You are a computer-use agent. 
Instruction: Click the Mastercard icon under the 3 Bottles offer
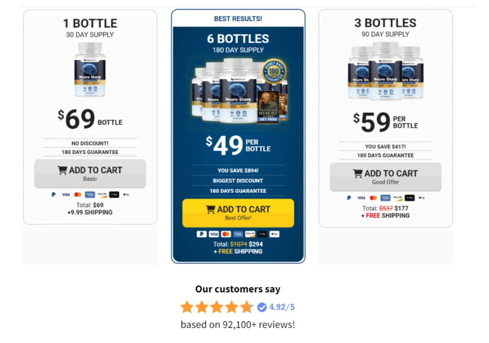tap(373, 198)
